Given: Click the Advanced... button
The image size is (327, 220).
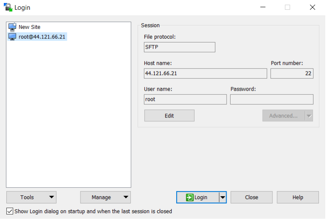Looking at the screenshot, I should tap(284, 116).
